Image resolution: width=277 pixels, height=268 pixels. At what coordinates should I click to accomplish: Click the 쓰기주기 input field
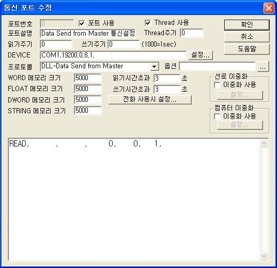tap(124, 44)
